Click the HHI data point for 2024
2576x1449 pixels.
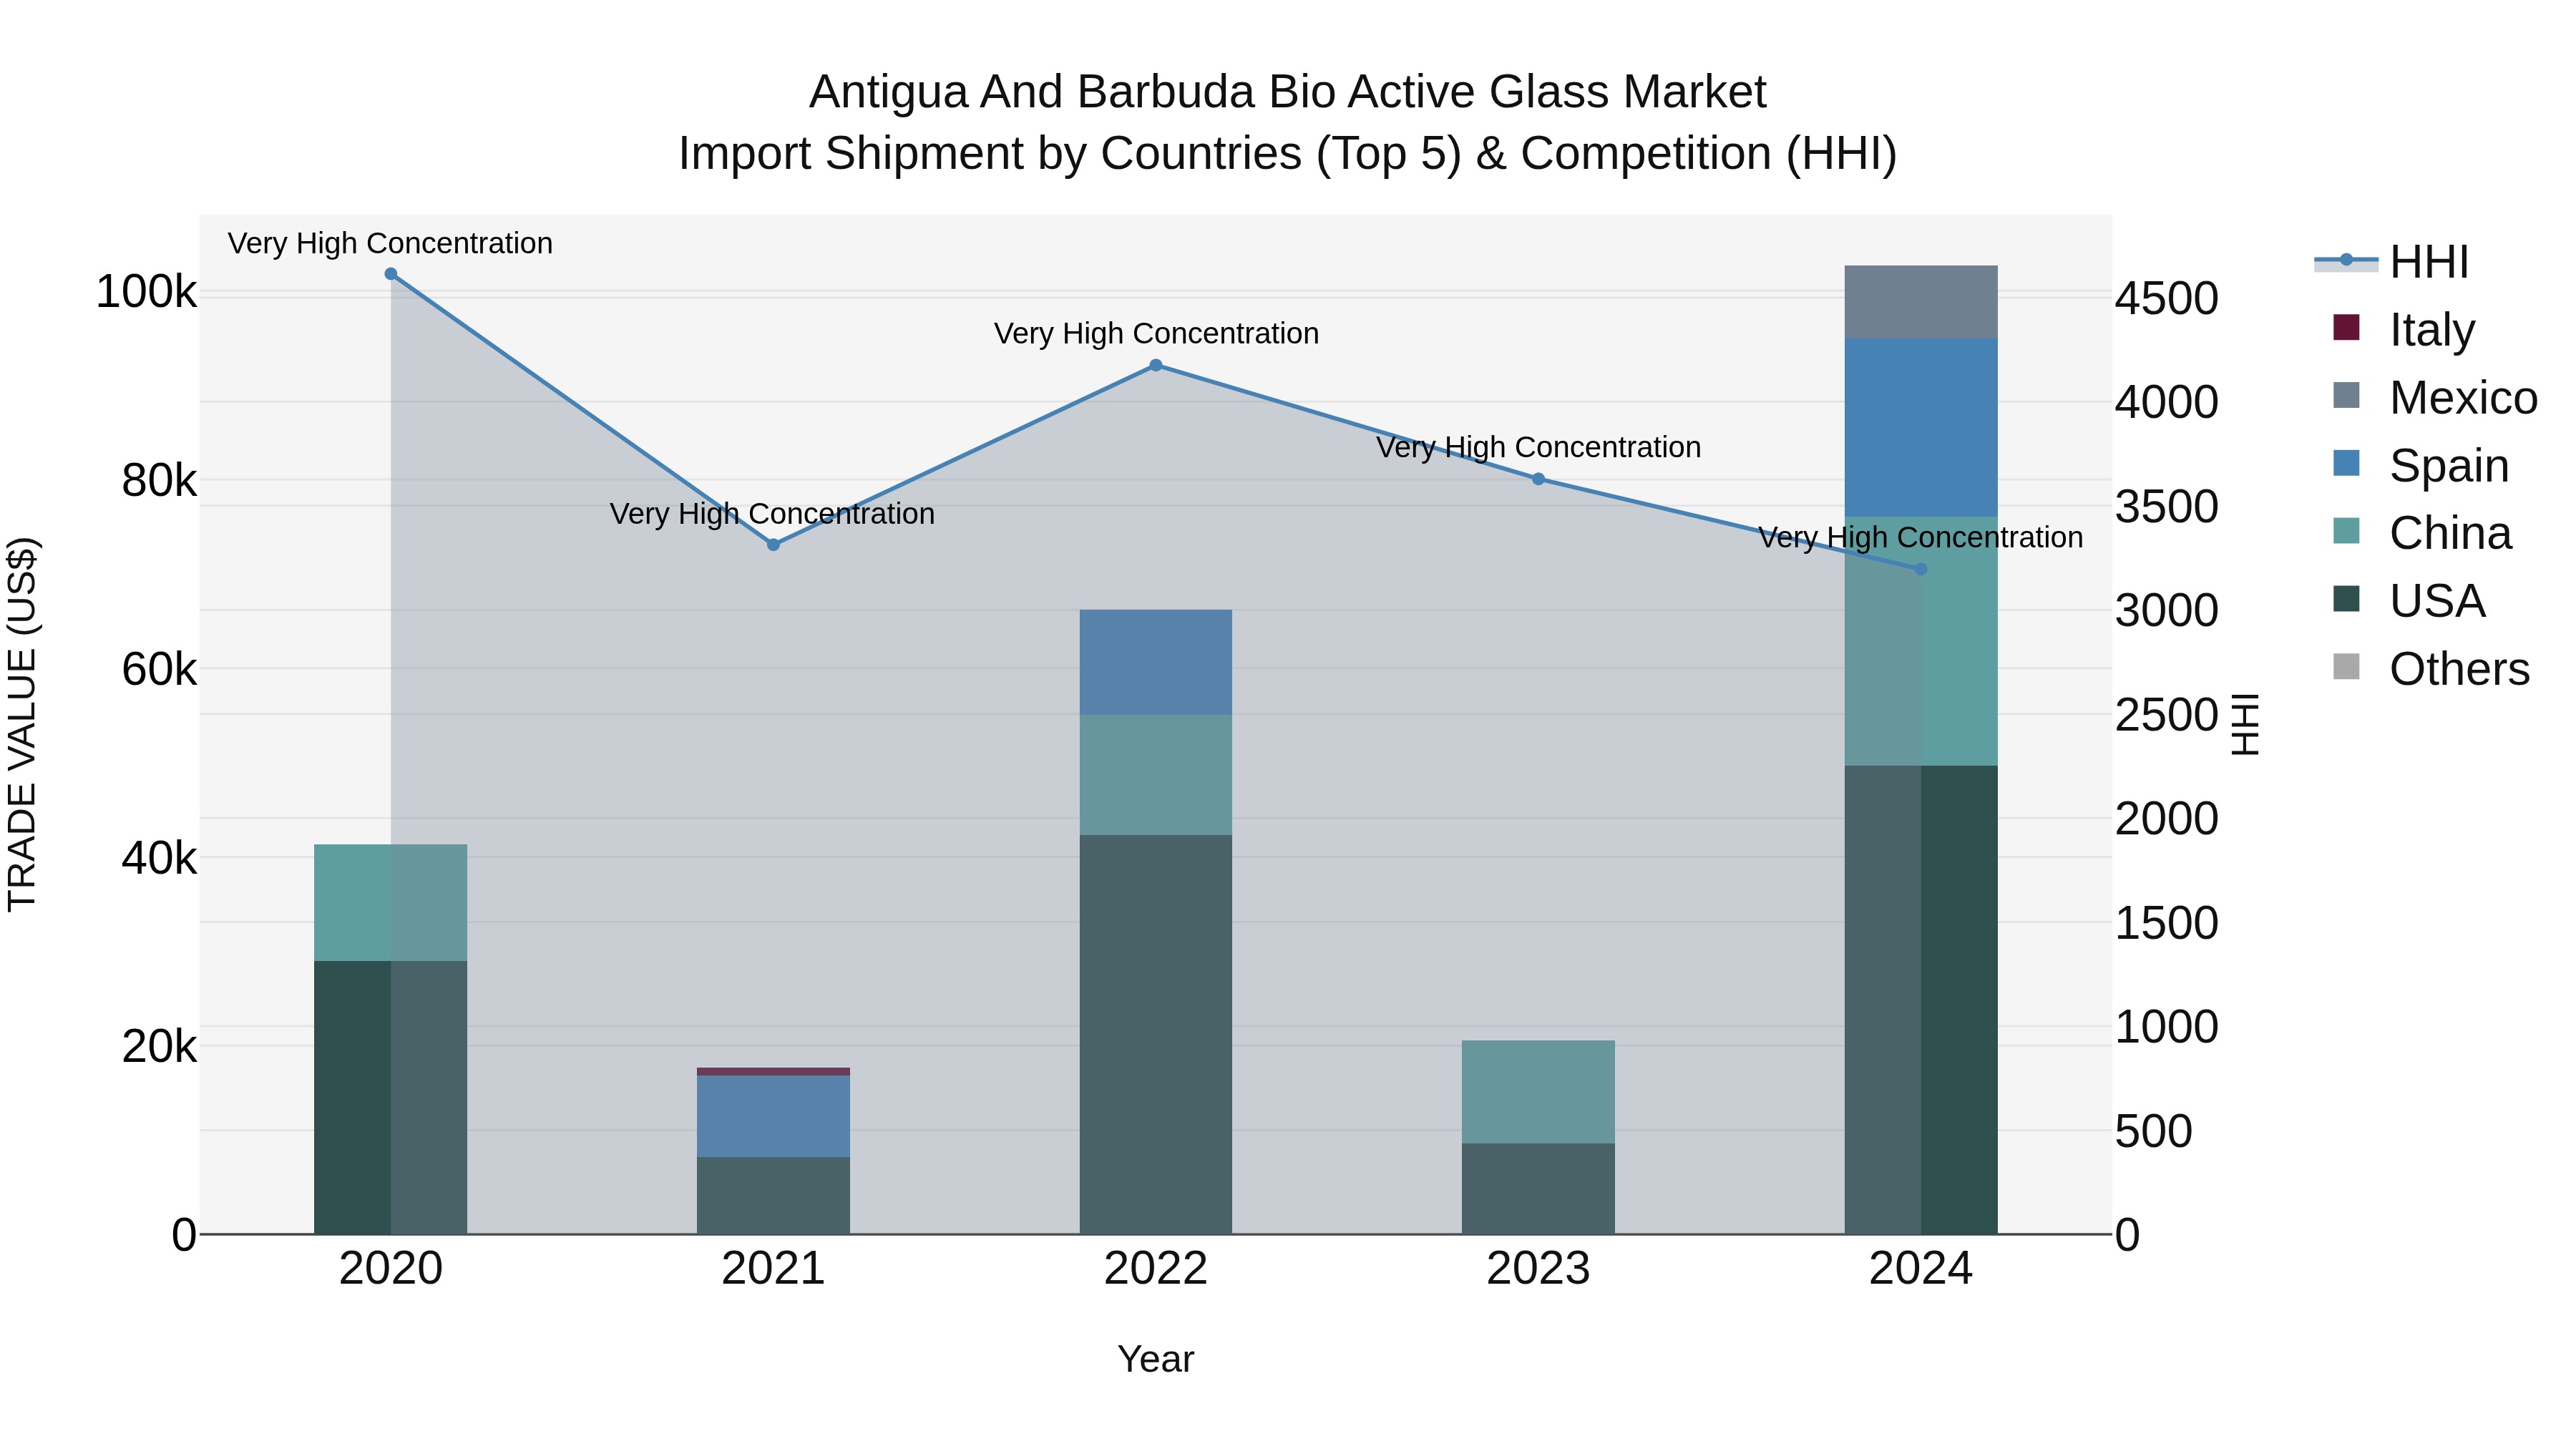point(1920,569)
